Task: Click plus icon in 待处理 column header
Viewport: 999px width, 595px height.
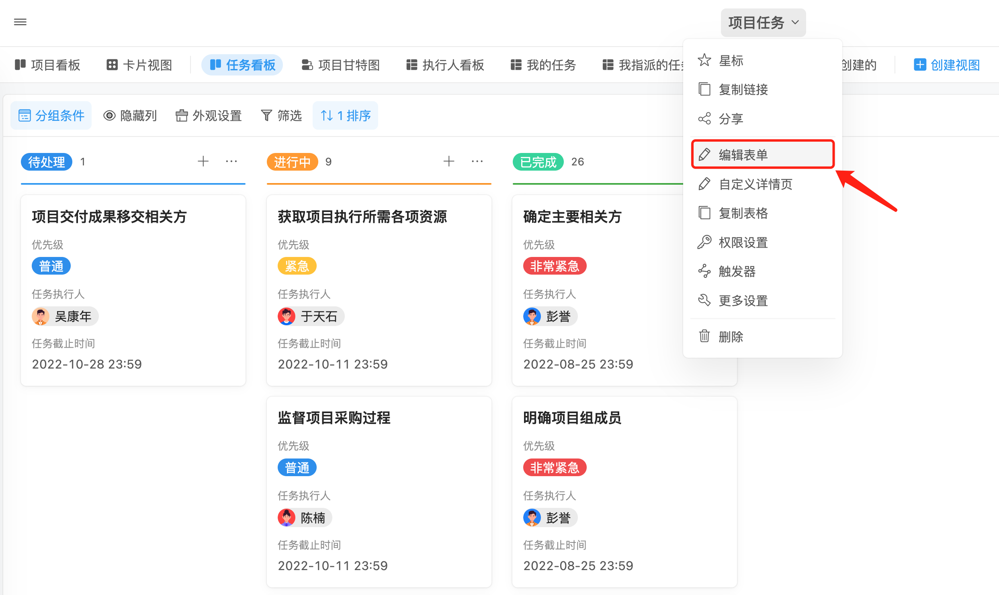Action: click(x=203, y=161)
